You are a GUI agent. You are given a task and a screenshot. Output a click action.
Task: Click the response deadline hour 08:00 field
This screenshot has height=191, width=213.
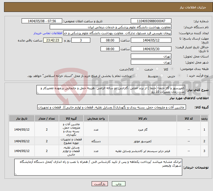click(110, 40)
